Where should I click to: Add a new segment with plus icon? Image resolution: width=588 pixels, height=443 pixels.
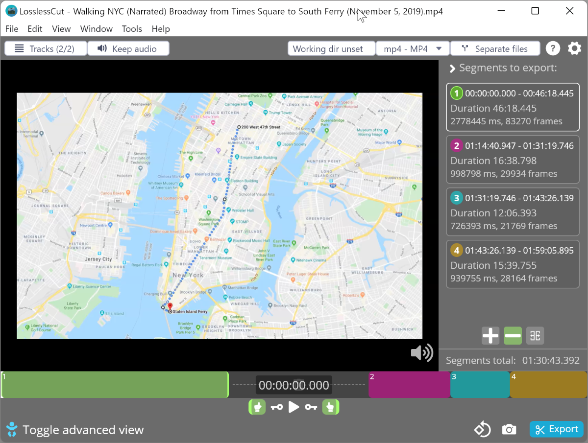tap(490, 336)
